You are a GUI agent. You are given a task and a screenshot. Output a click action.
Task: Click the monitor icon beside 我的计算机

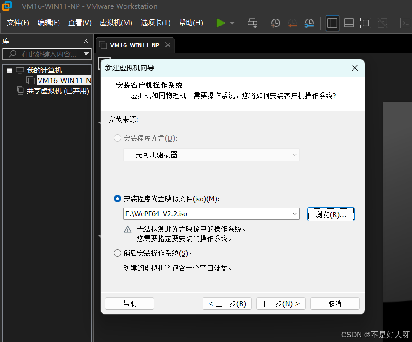pos(20,71)
